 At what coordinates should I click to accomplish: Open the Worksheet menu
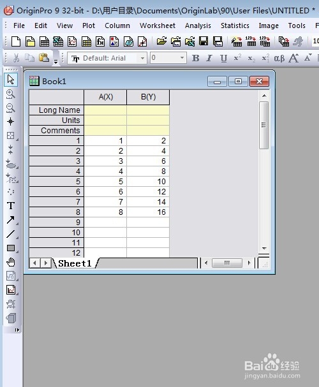(x=158, y=26)
